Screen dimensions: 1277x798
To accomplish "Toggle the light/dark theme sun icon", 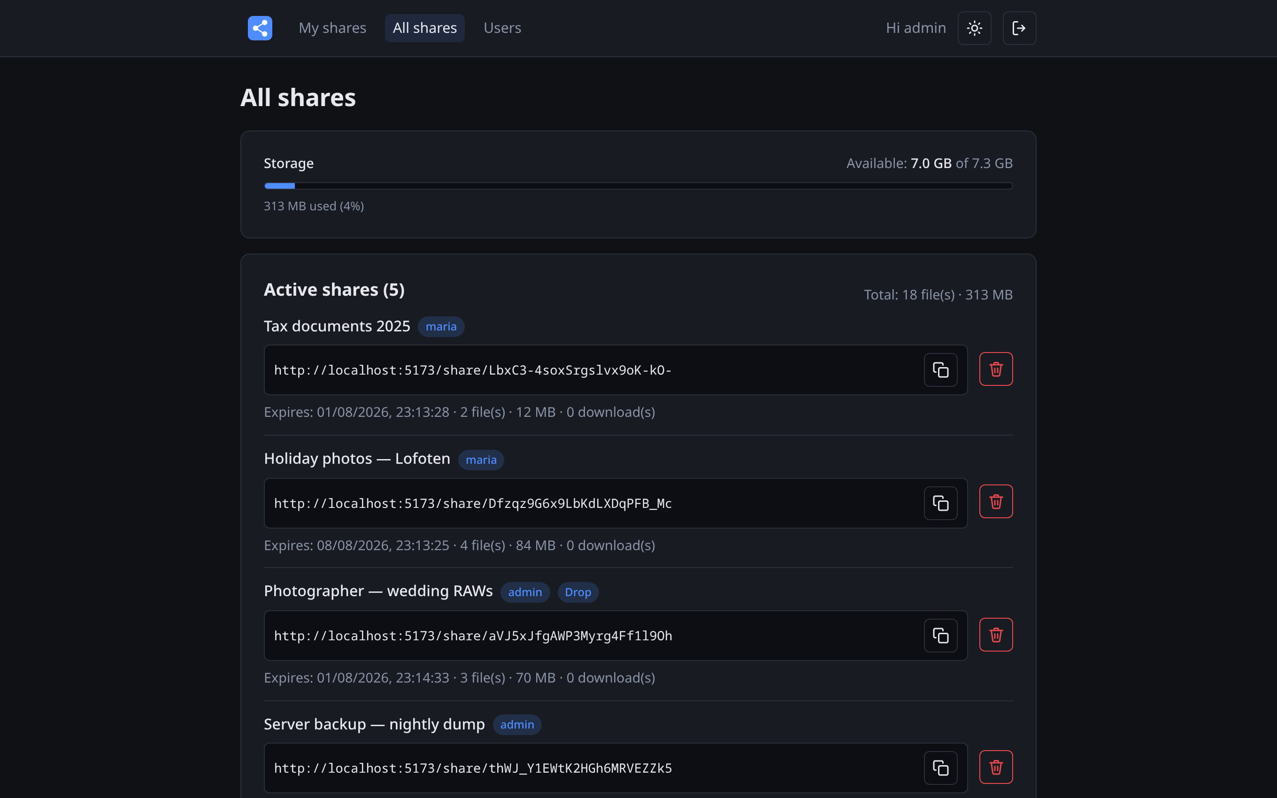I will pyautogui.click(x=974, y=28).
